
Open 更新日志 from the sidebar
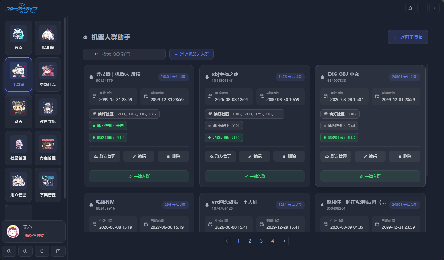(48, 75)
